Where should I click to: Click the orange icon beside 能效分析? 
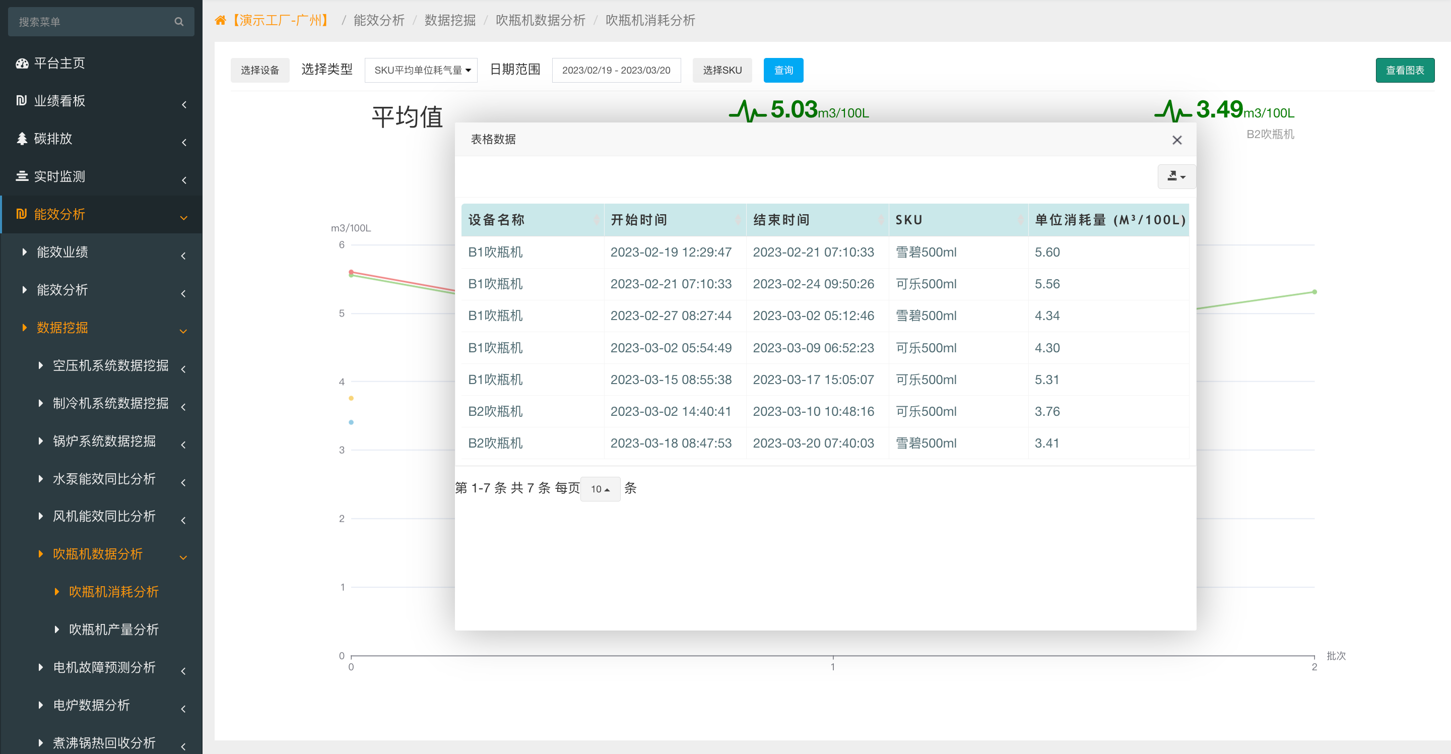tap(21, 214)
